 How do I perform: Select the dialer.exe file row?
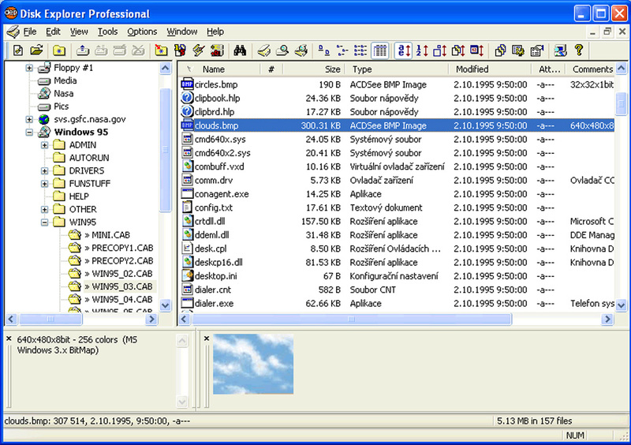coord(397,303)
